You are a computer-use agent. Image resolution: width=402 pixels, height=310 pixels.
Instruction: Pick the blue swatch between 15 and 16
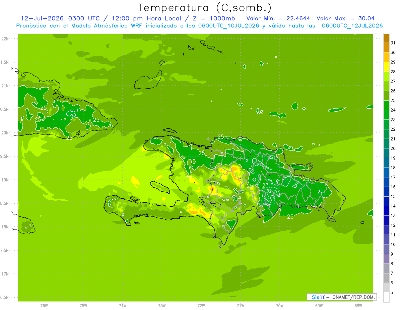[386, 192]
